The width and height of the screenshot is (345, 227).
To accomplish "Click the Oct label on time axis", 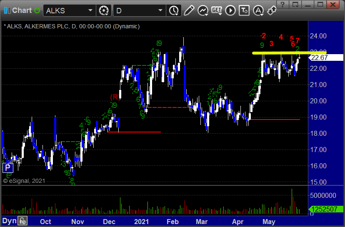I will click(x=45, y=222).
